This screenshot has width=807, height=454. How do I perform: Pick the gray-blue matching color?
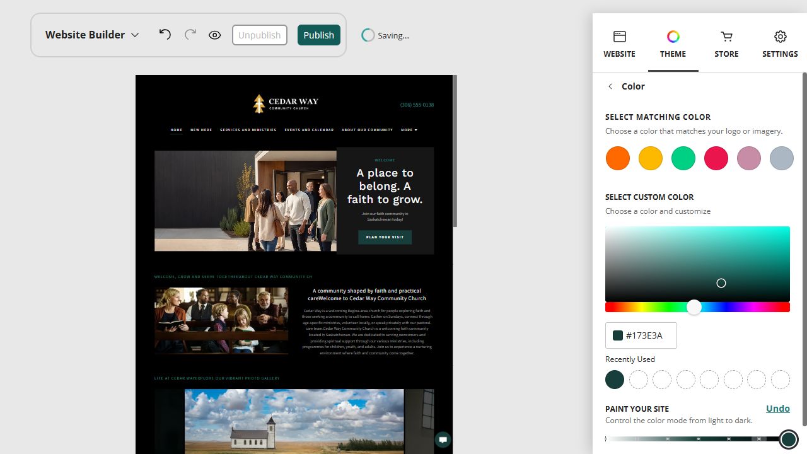(x=782, y=158)
